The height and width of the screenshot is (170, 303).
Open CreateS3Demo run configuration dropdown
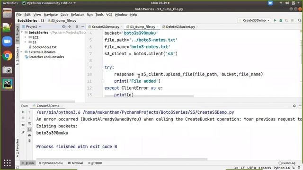(x=254, y=20)
